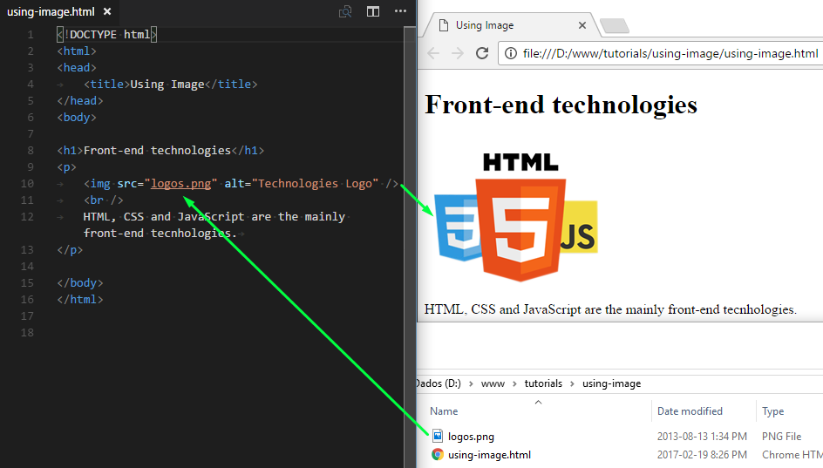The height and width of the screenshot is (468, 823).
Task: Open the editor more actions ellipsis
Action: point(400,11)
